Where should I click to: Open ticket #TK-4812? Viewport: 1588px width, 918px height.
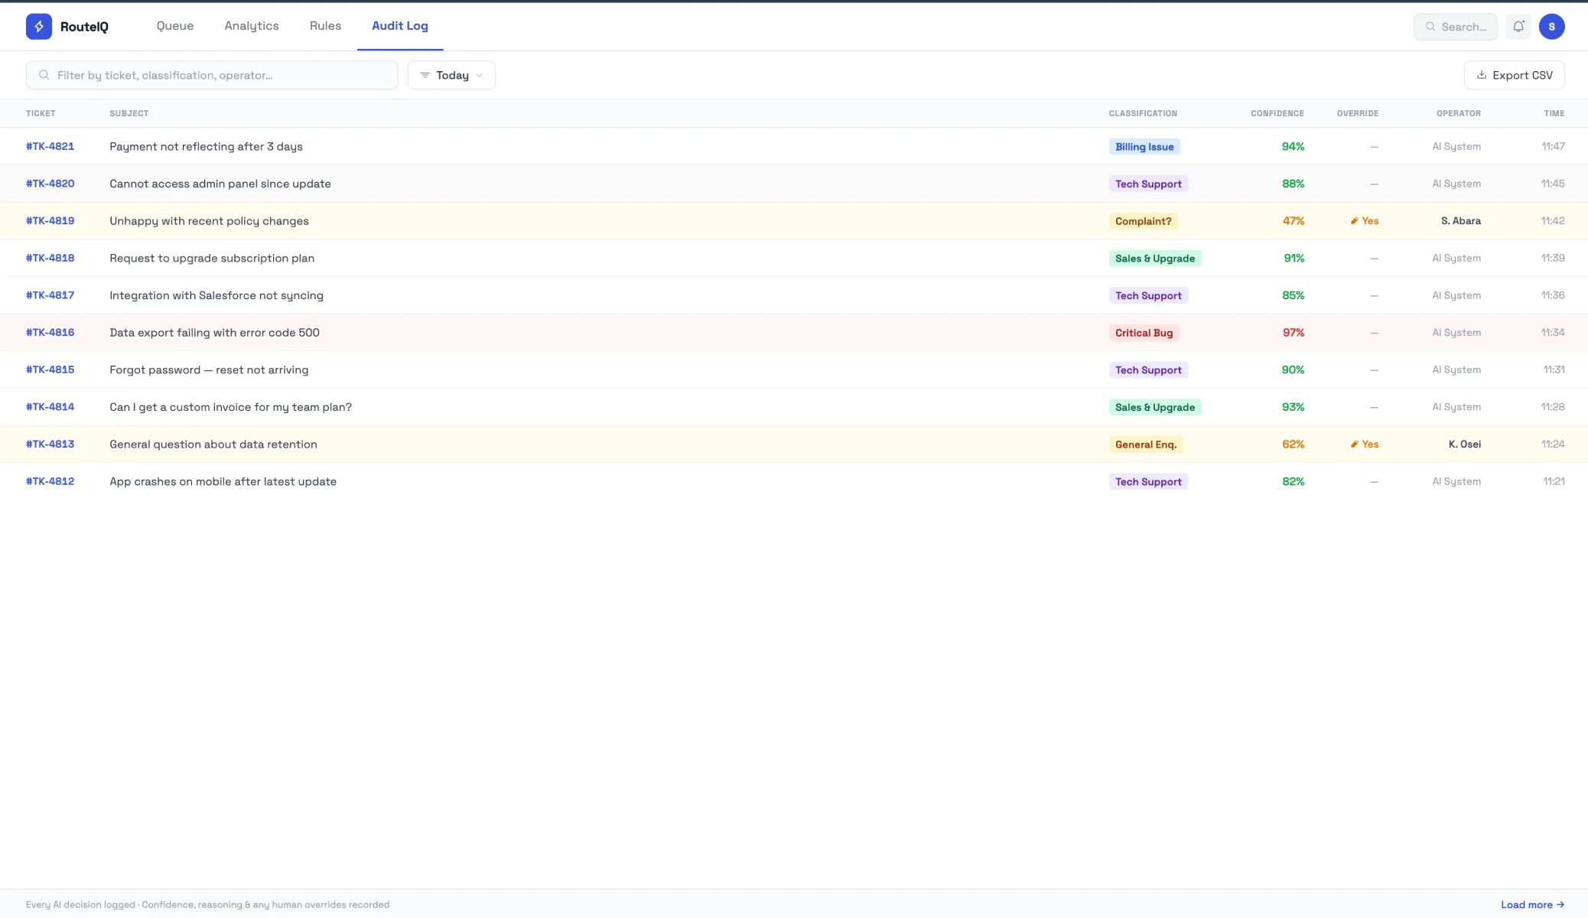pyautogui.click(x=50, y=481)
